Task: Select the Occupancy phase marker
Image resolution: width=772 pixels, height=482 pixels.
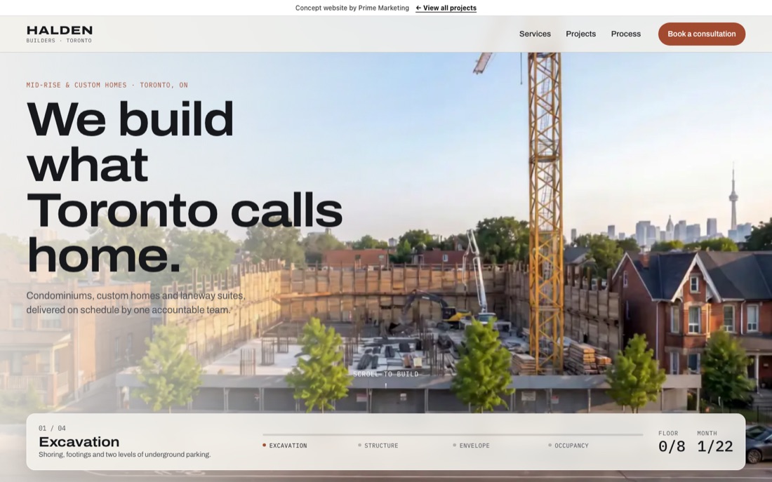Action: point(568,446)
